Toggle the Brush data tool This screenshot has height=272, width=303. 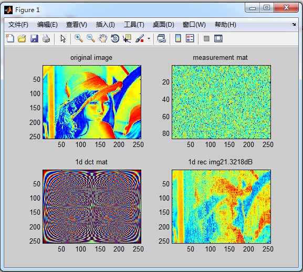140,38
